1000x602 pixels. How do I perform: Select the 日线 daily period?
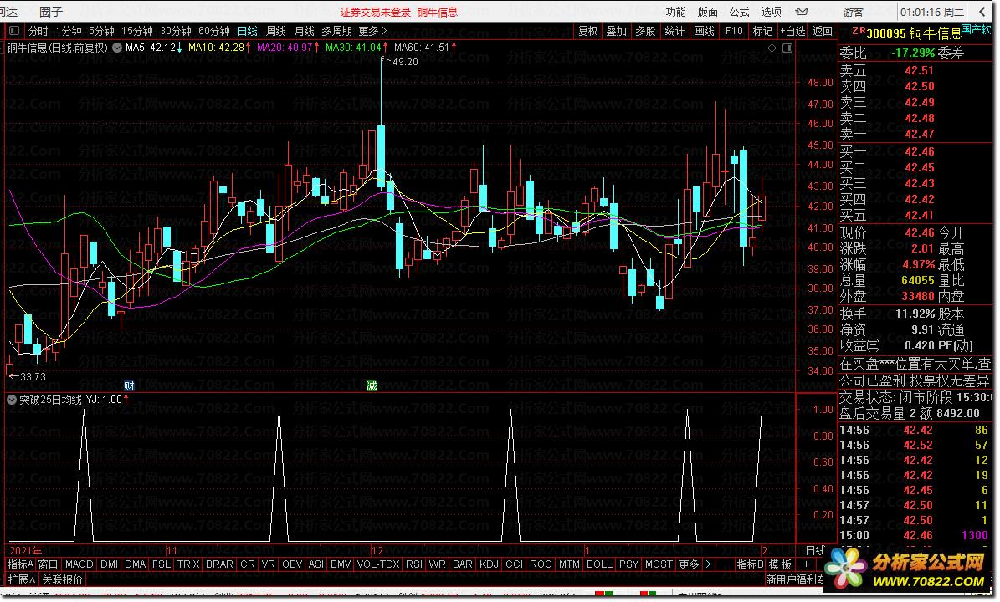(x=248, y=31)
